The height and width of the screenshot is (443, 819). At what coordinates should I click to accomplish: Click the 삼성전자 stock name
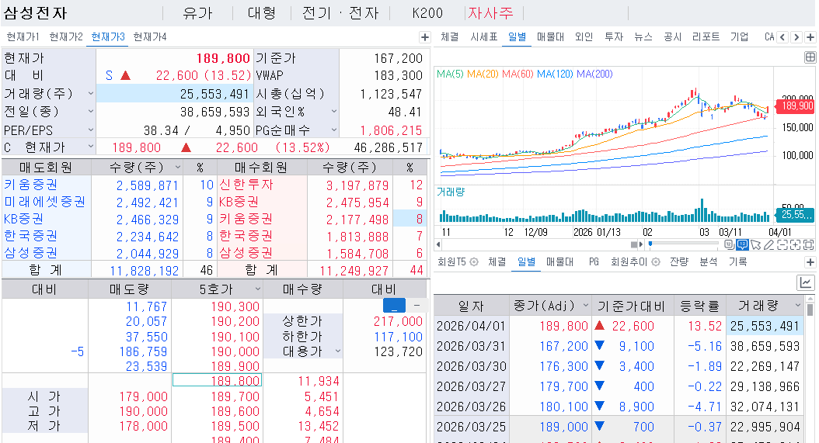click(x=36, y=13)
